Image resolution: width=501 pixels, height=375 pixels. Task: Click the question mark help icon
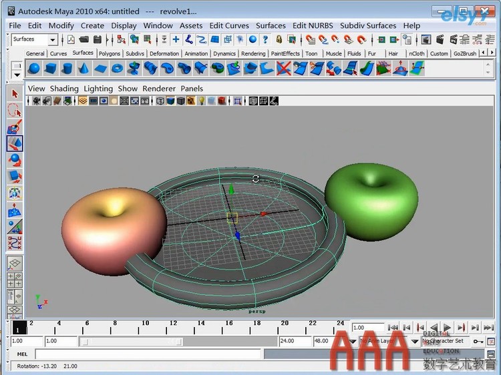point(265,39)
